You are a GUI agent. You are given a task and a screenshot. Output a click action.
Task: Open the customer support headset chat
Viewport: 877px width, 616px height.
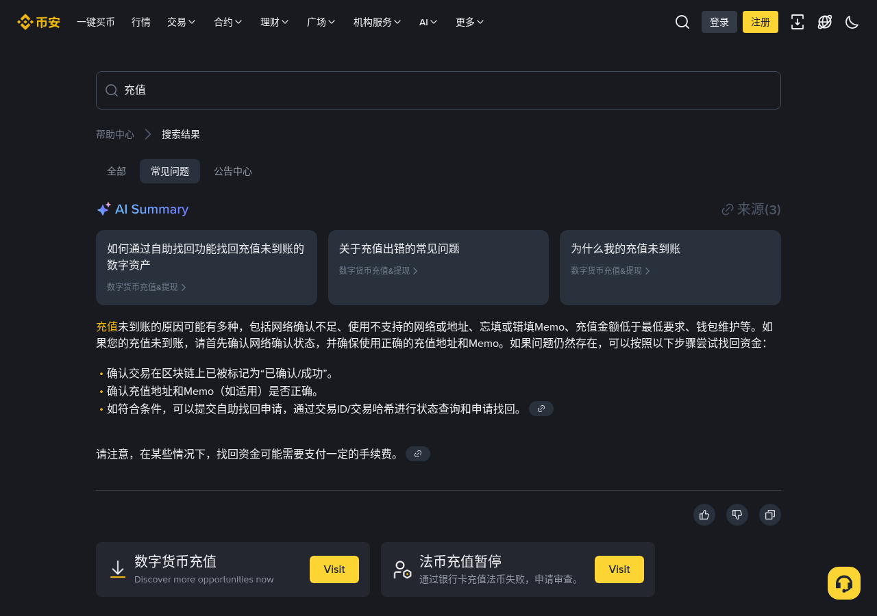pyautogui.click(x=844, y=583)
